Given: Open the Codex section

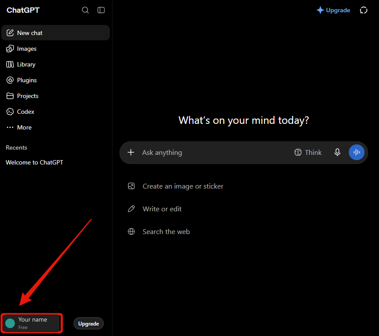Looking at the screenshot, I should pyautogui.click(x=56, y=112).
